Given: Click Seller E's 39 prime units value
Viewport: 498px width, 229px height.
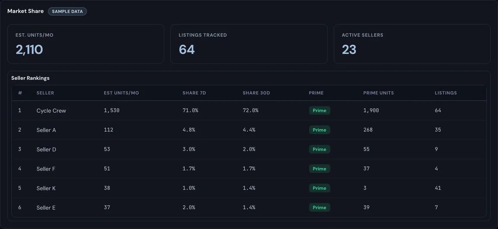Looking at the screenshot, I should pyautogui.click(x=367, y=207).
